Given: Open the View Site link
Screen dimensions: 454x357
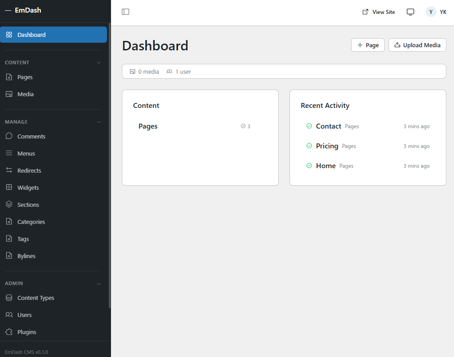Looking at the screenshot, I should click(378, 12).
